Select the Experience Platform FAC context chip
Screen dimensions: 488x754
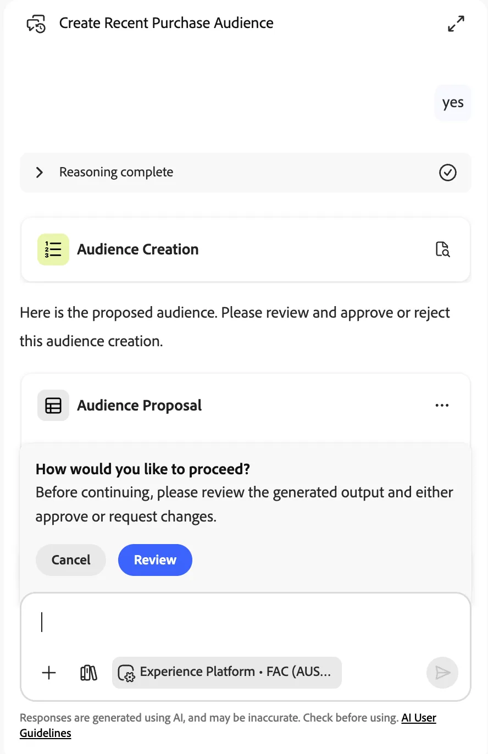(x=227, y=673)
